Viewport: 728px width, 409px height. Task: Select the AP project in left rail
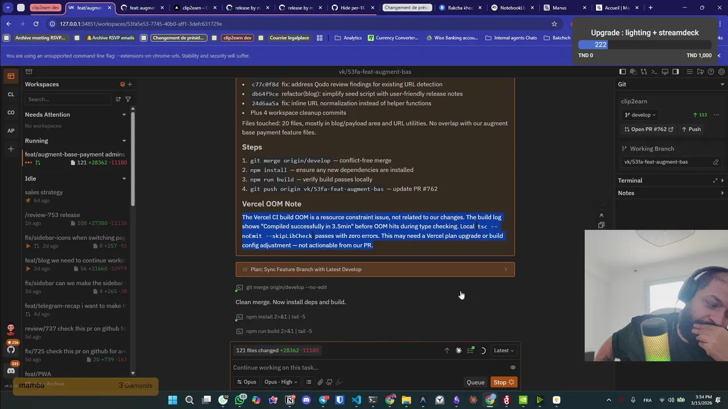11,131
